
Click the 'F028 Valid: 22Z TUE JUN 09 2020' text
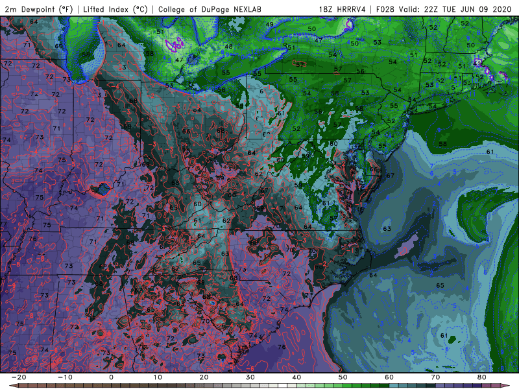click(444, 10)
